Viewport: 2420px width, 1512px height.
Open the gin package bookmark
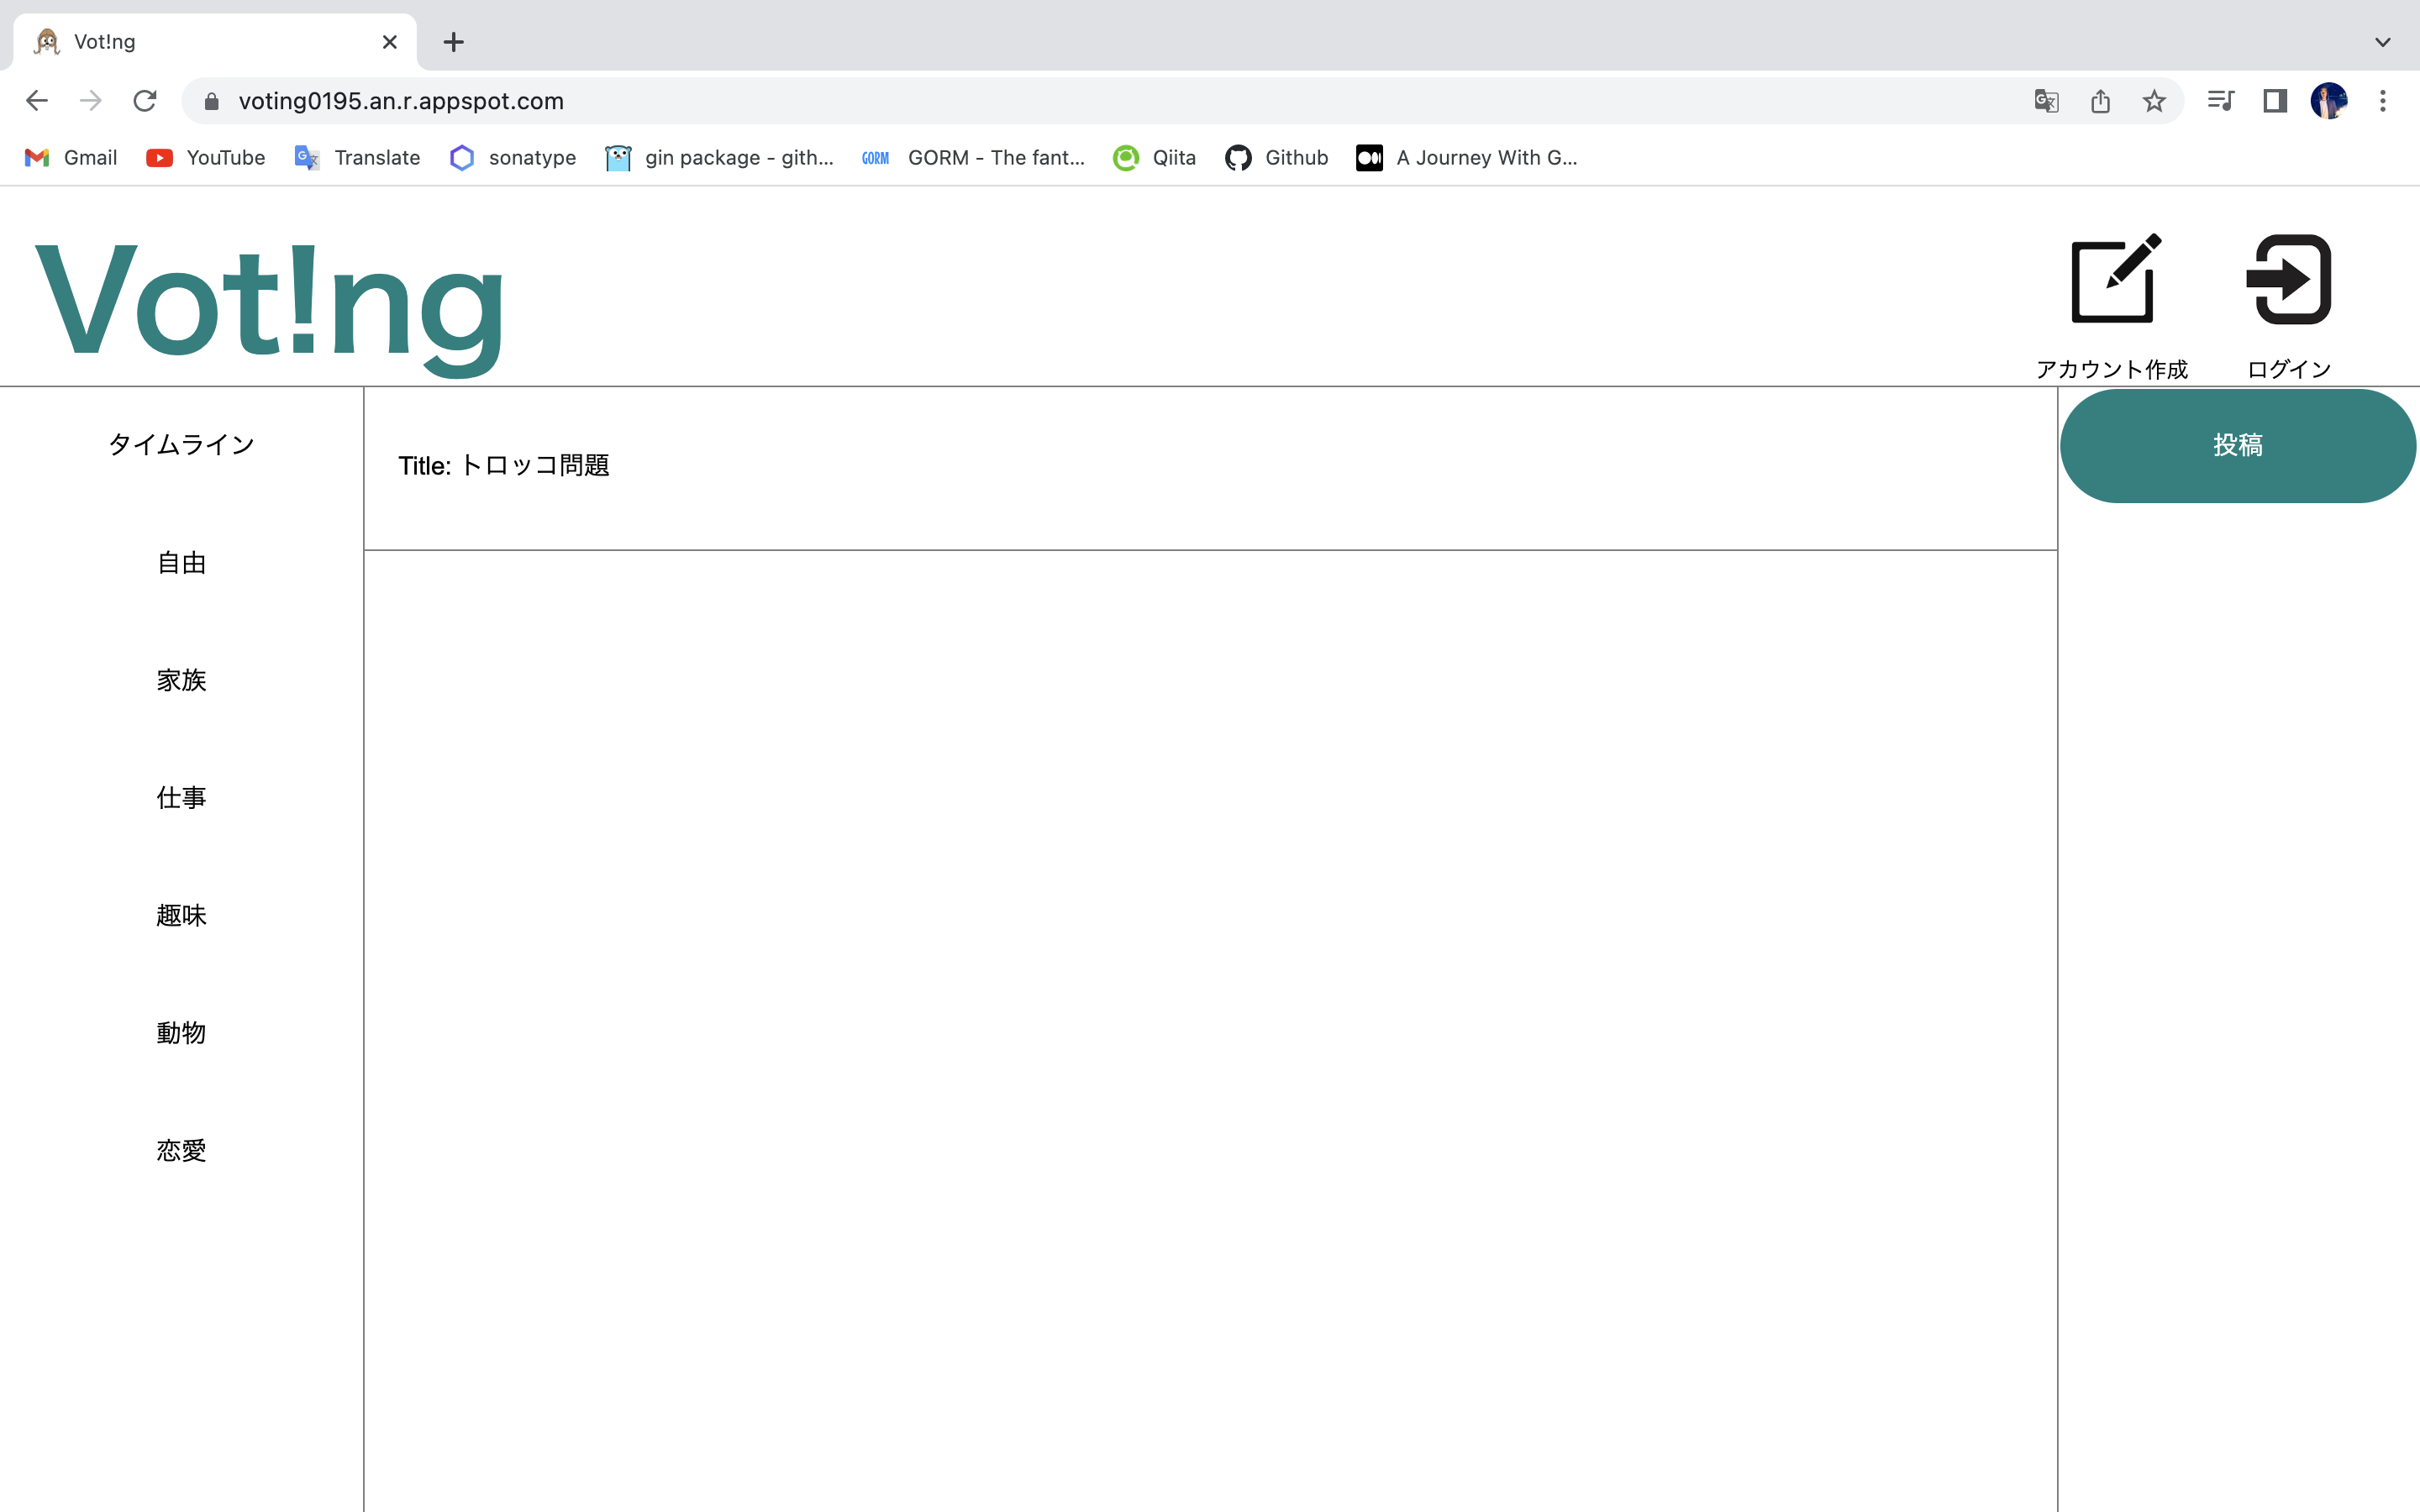(719, 158)
